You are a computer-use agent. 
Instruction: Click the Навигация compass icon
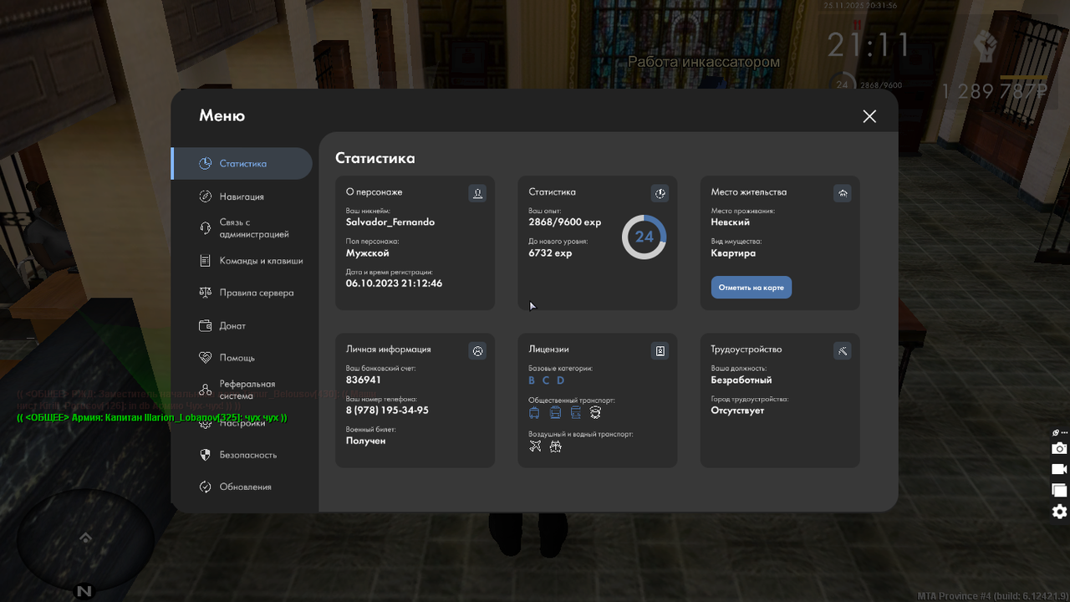pyautogui.click(x=205, y=196)
